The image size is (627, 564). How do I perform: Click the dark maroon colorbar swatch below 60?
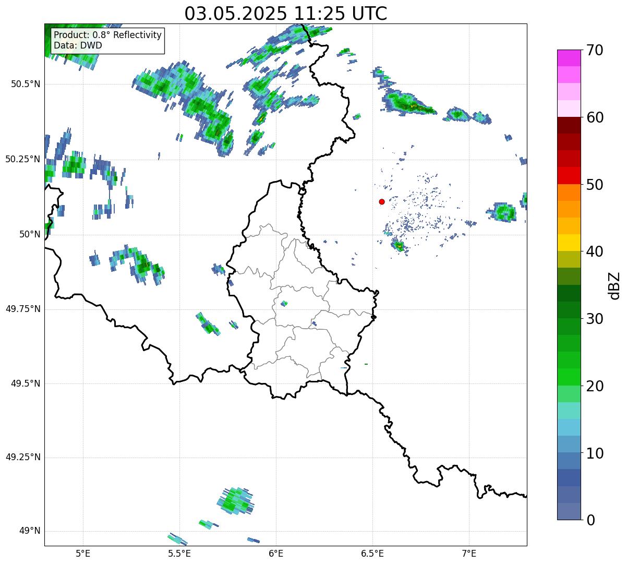coord(569,125)
